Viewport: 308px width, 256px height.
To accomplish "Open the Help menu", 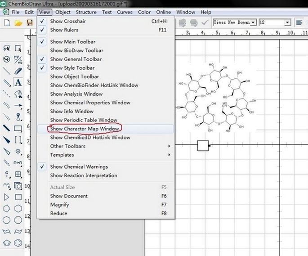I will (x=206, y=12).
